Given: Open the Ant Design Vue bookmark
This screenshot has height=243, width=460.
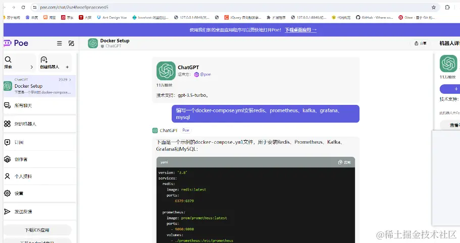Looking at the screenshot, I should [112, 18].
